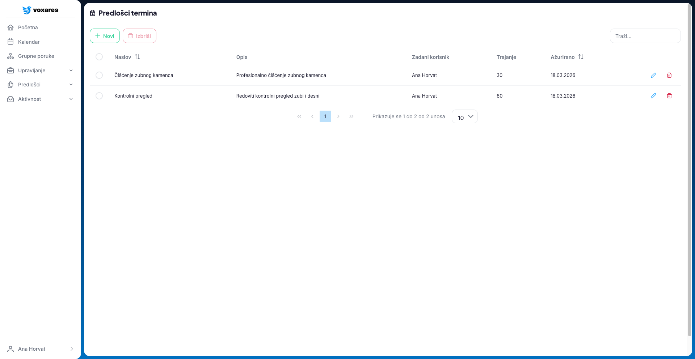Toggle select-all checkbox in table header
The width and height of the screenshot is (695, 359).
coord(99,57)
